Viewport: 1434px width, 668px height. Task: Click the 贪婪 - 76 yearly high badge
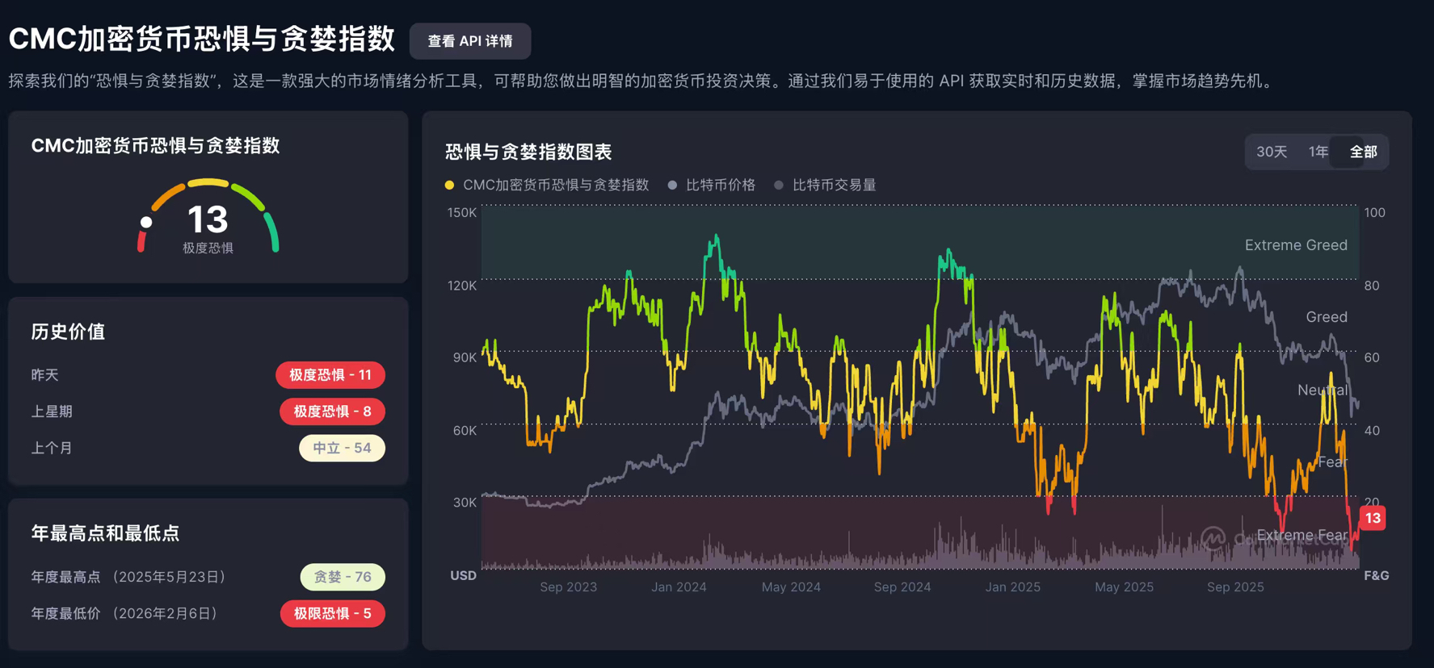click(x=343, y=577)
